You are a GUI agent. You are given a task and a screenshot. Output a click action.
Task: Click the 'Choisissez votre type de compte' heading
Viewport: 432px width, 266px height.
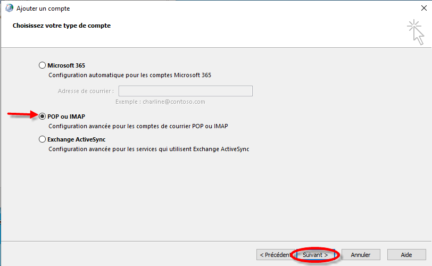62,26
